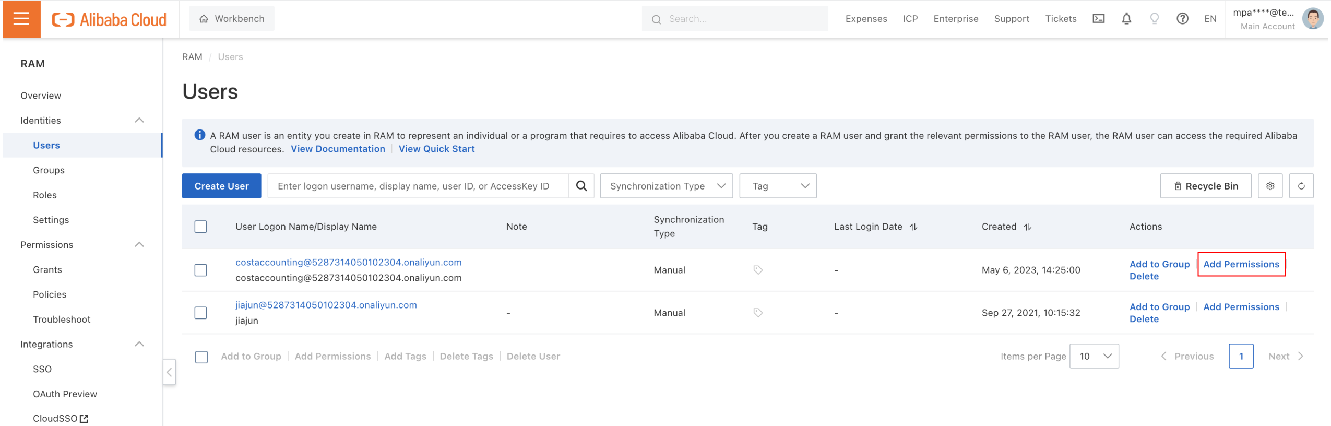Open View Documentation link
The image size is (1331, 426).
tap(338, 149)
